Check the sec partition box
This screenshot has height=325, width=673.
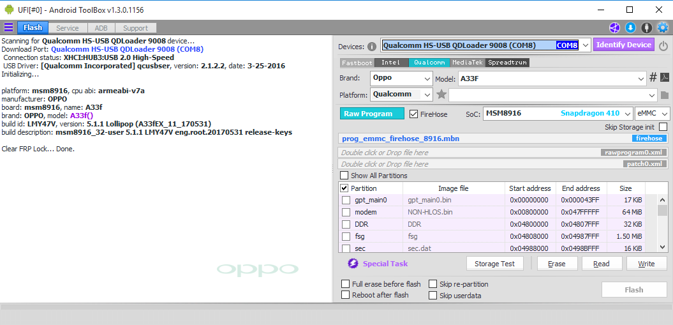[x=346, y=248]
